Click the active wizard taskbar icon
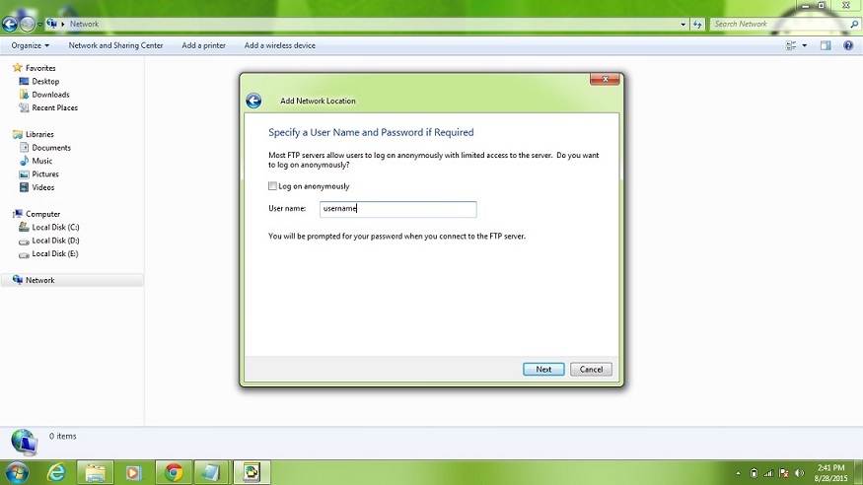 (x=252, y=472)
